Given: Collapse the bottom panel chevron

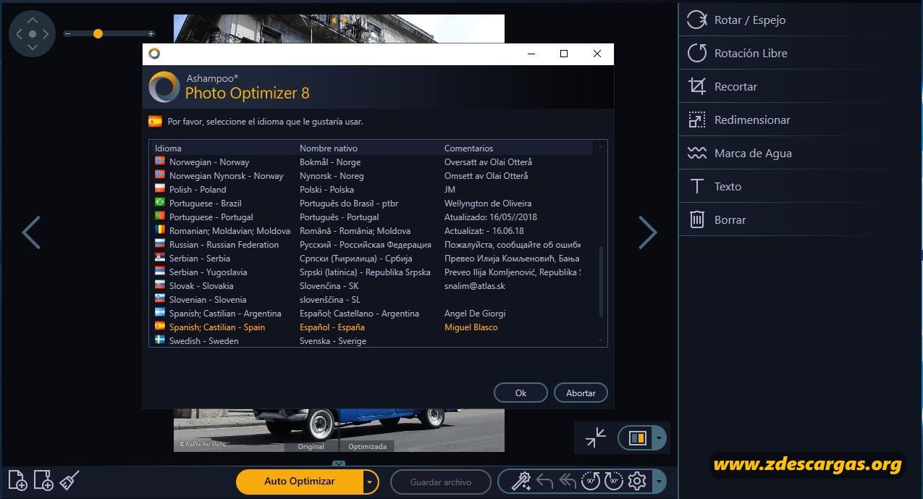Looking at the screenshot, I should tap(339, 464).
